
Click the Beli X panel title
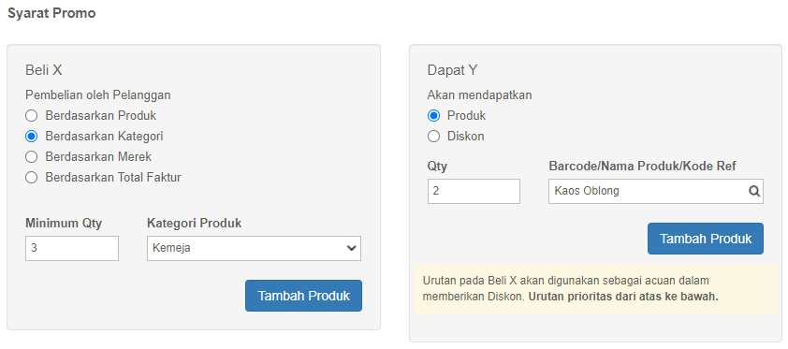tap(44, 70)
